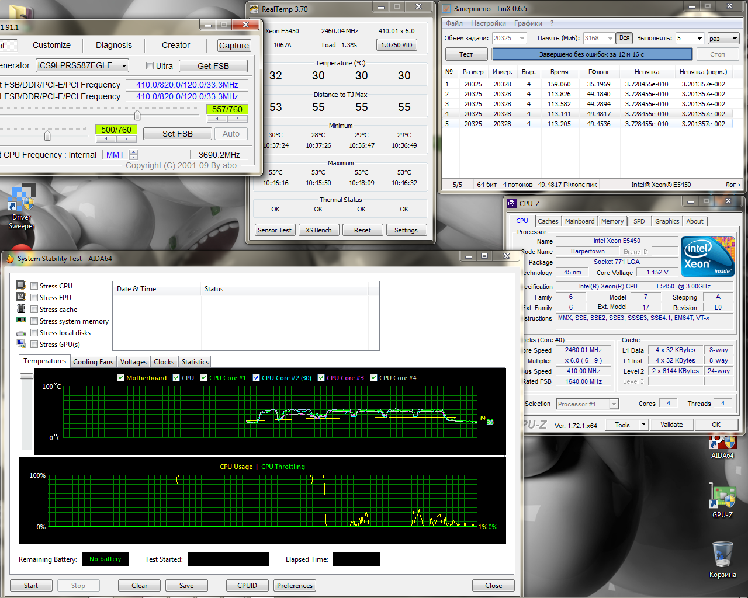Click the CPU Frequency 3690.2MHz field
This screenshot has height=598, width=748.
pos(219,155)
